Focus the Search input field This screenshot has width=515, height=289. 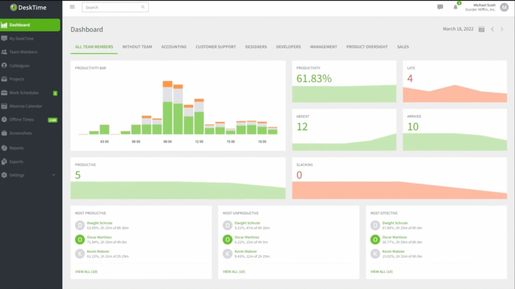coord(112,8)
